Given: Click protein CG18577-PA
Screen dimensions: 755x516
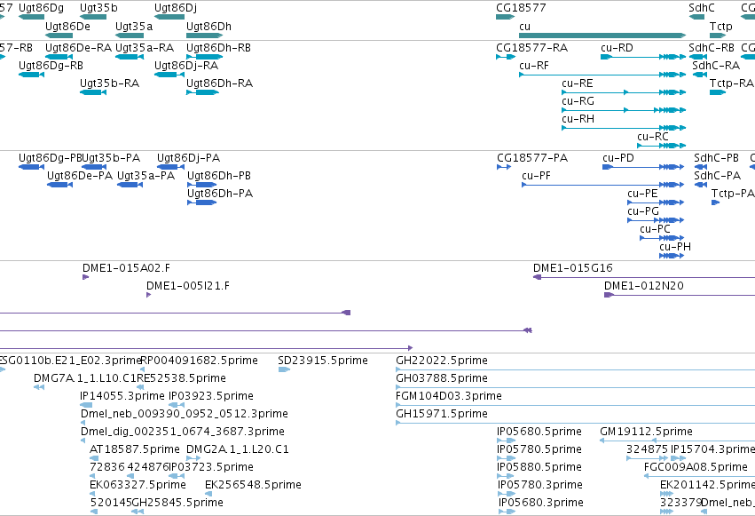Looking at the screenshot, I should tap(504, 167).
